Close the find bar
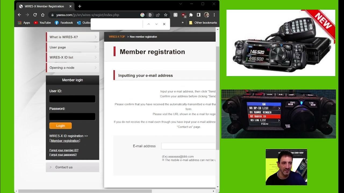Image resolution: width=344 pixels, height=193 pixels. [x=164, y=24]
